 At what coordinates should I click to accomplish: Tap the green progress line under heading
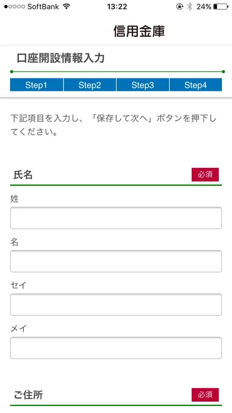click(117, 72)
